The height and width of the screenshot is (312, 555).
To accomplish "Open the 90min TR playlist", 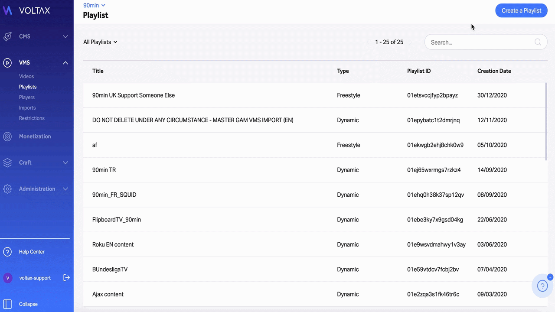I will [x=104, y=170].
